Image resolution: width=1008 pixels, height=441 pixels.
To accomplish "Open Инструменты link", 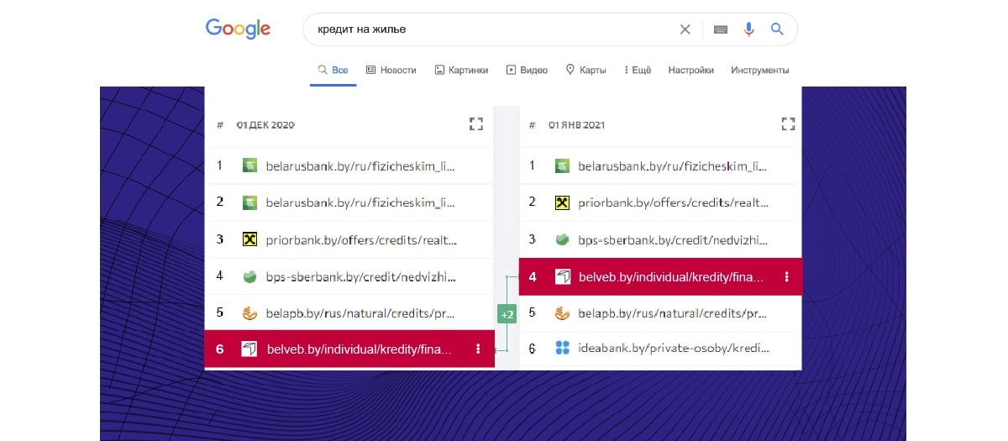I will point(760,71).
